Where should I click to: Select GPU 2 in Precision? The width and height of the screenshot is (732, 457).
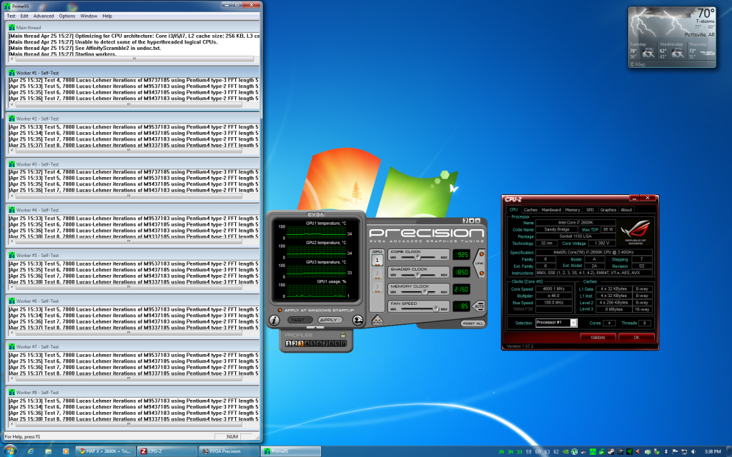point(377,273)
